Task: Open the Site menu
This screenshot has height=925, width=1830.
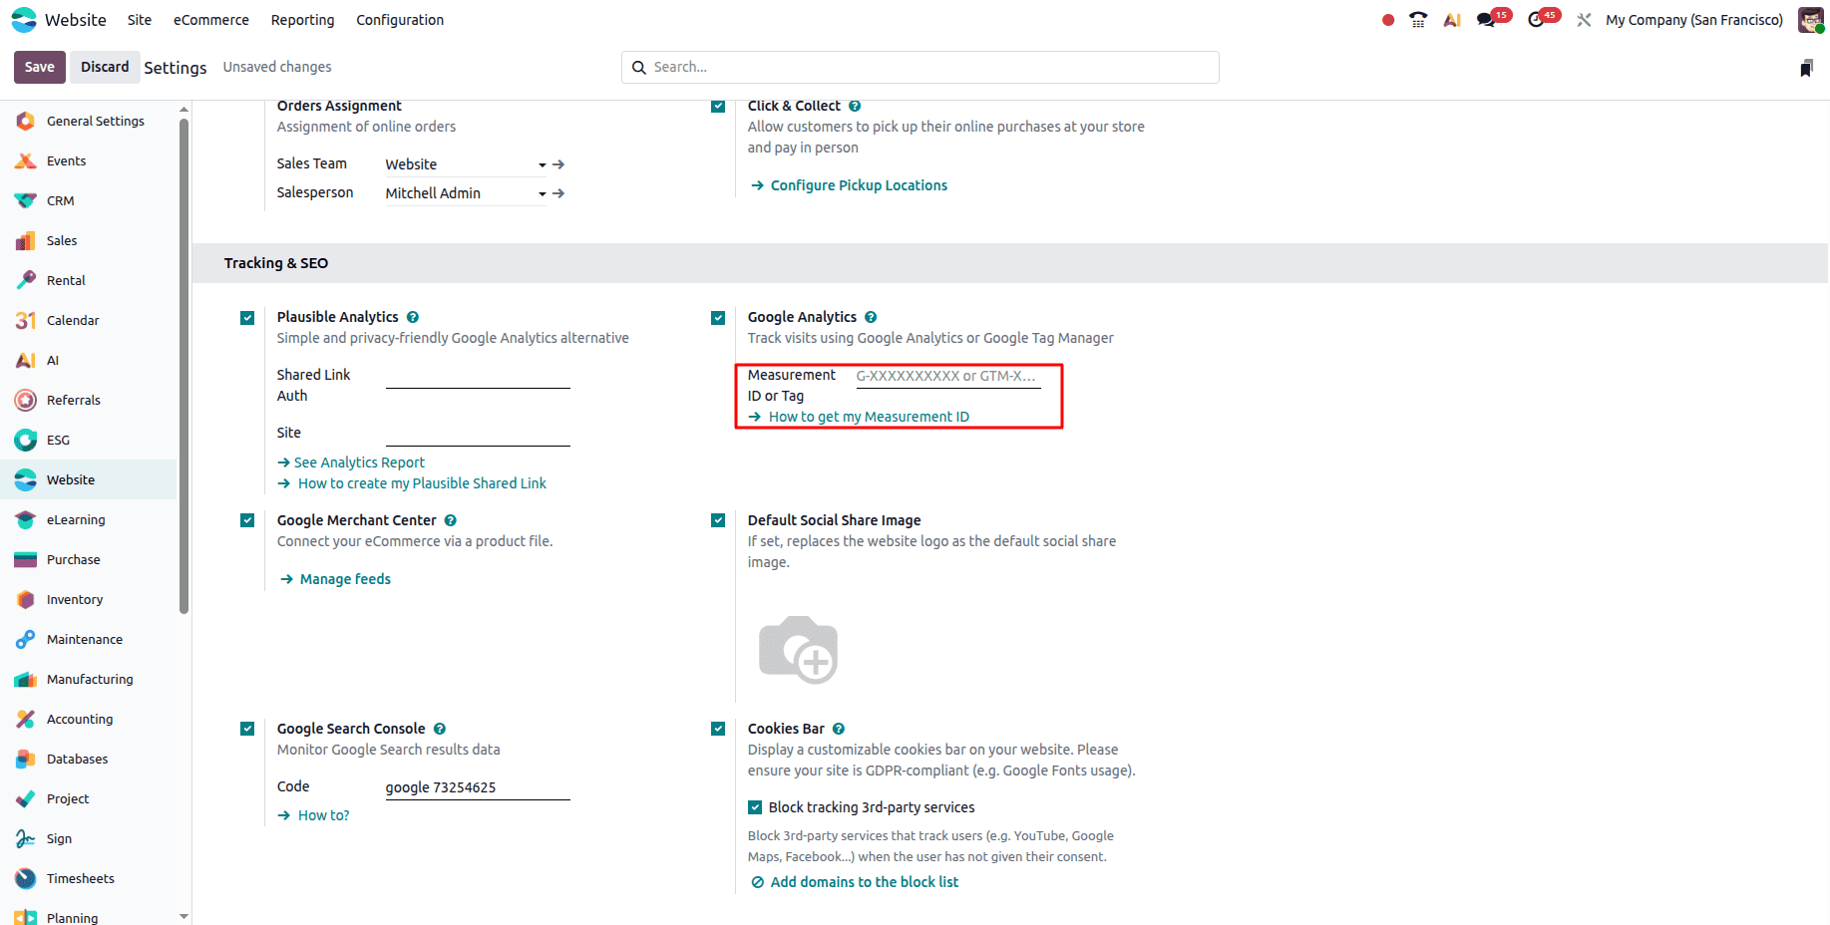Action: pos(140,20)
